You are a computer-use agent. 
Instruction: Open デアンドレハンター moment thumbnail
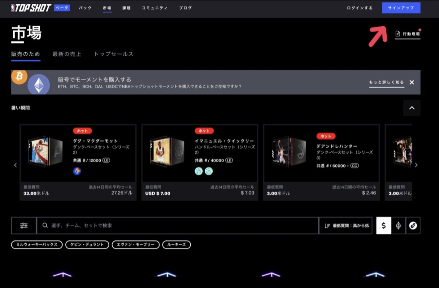click(x=289, y=152)
